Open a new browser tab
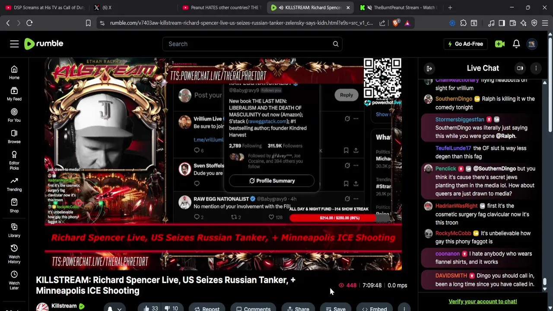553x311 pixels. pos(450,7)
